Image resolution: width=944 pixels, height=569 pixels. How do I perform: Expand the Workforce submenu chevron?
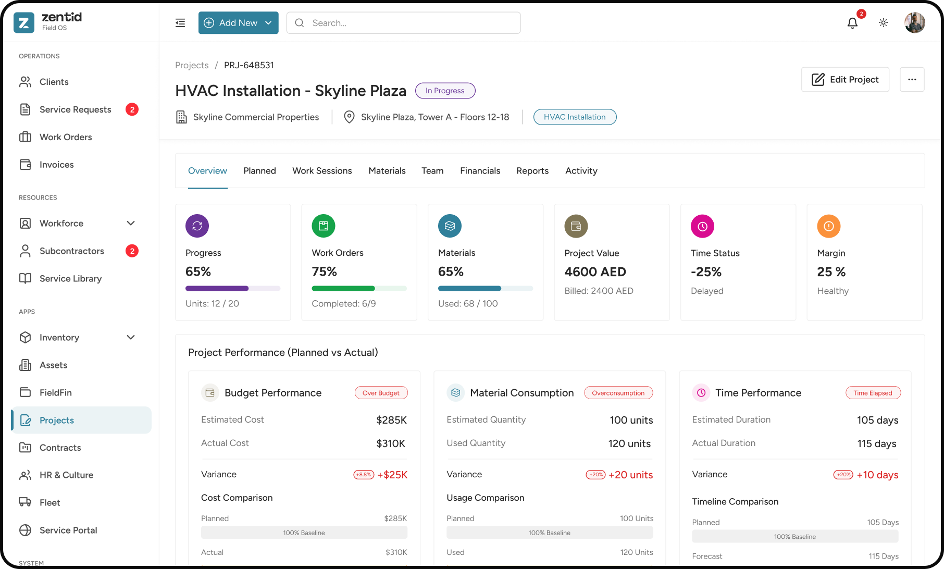[131, 224]
